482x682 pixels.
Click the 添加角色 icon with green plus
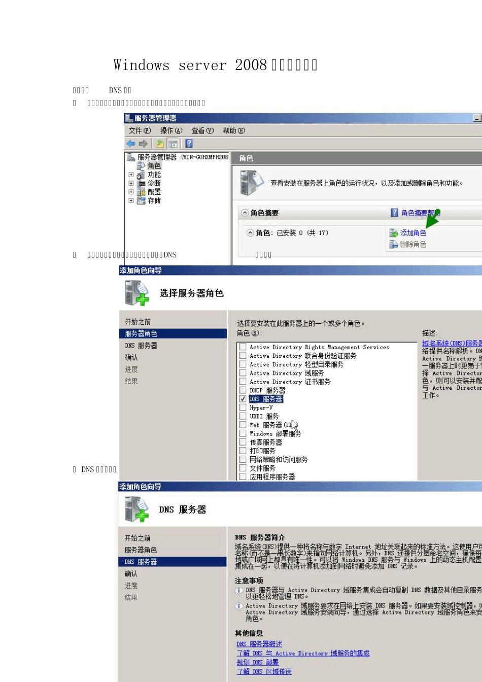[394, 233]
